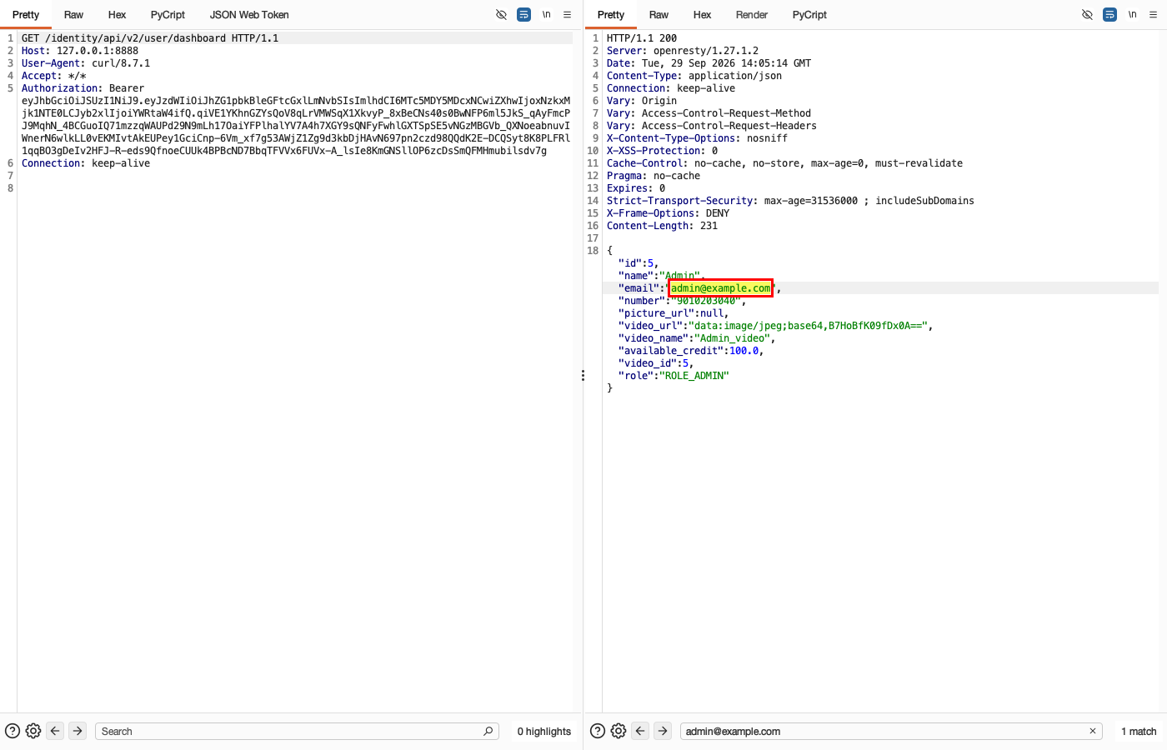Click the request pane Search field
This screenshot has width=1167, height=750.
pyautogui.click(x=298, y=731)
